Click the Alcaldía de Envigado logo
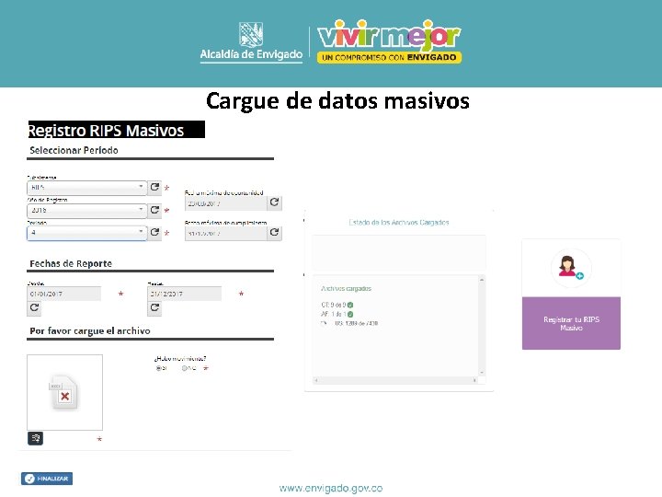Image resolution: width=662 pixels, height=497 pixels. pos(251,41)
